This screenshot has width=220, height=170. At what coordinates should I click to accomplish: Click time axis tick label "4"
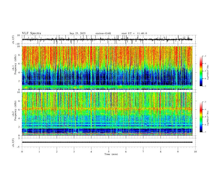(x=91, y=152)
